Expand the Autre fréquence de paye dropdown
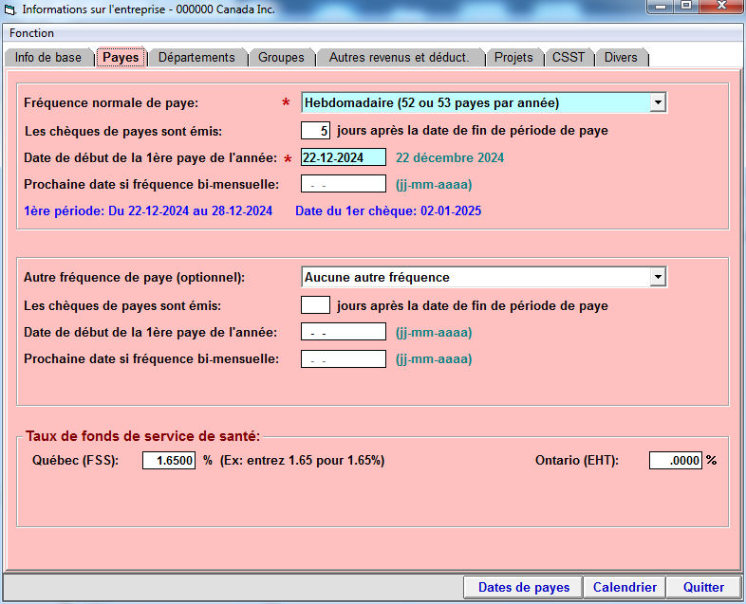746x604 pixels. (x=657, y=277)
